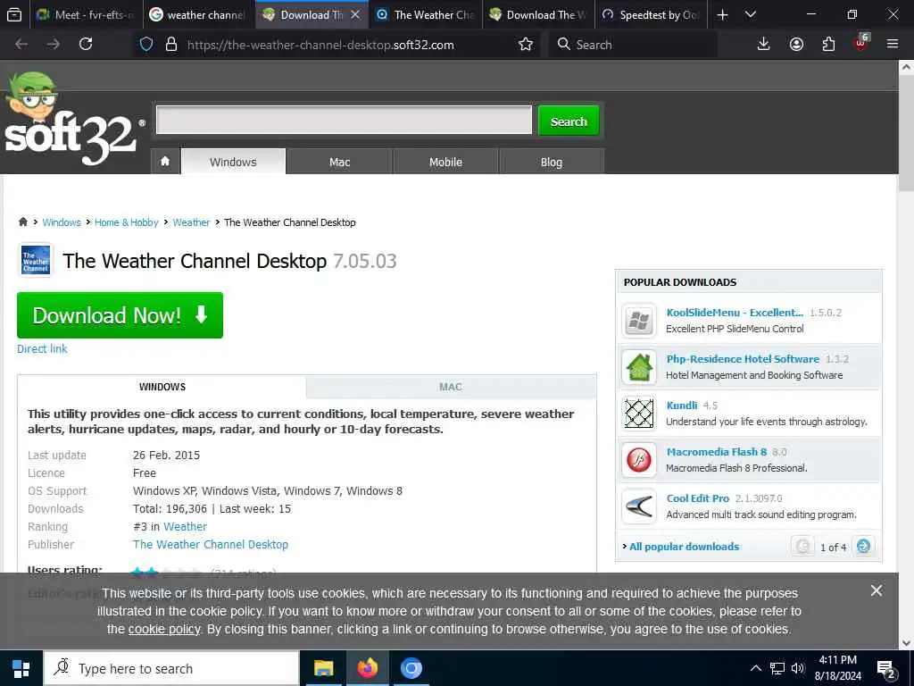
Task: Open Php-Residence Hotel Software link
Action: pyautogui.click(x=743, y=359)
